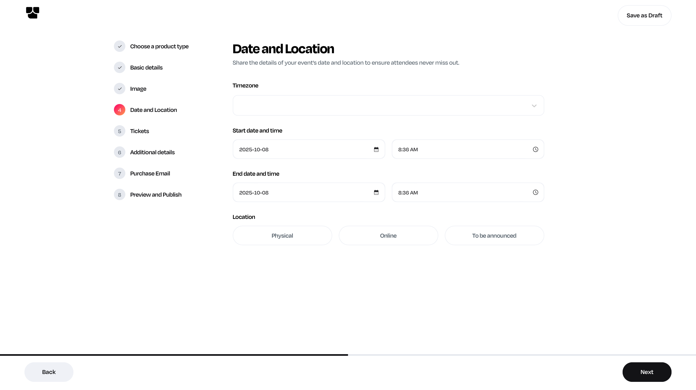Viewport: 696px width, 390px height.
Task: Open start date calendar picker icon
Action: [376, 149]
